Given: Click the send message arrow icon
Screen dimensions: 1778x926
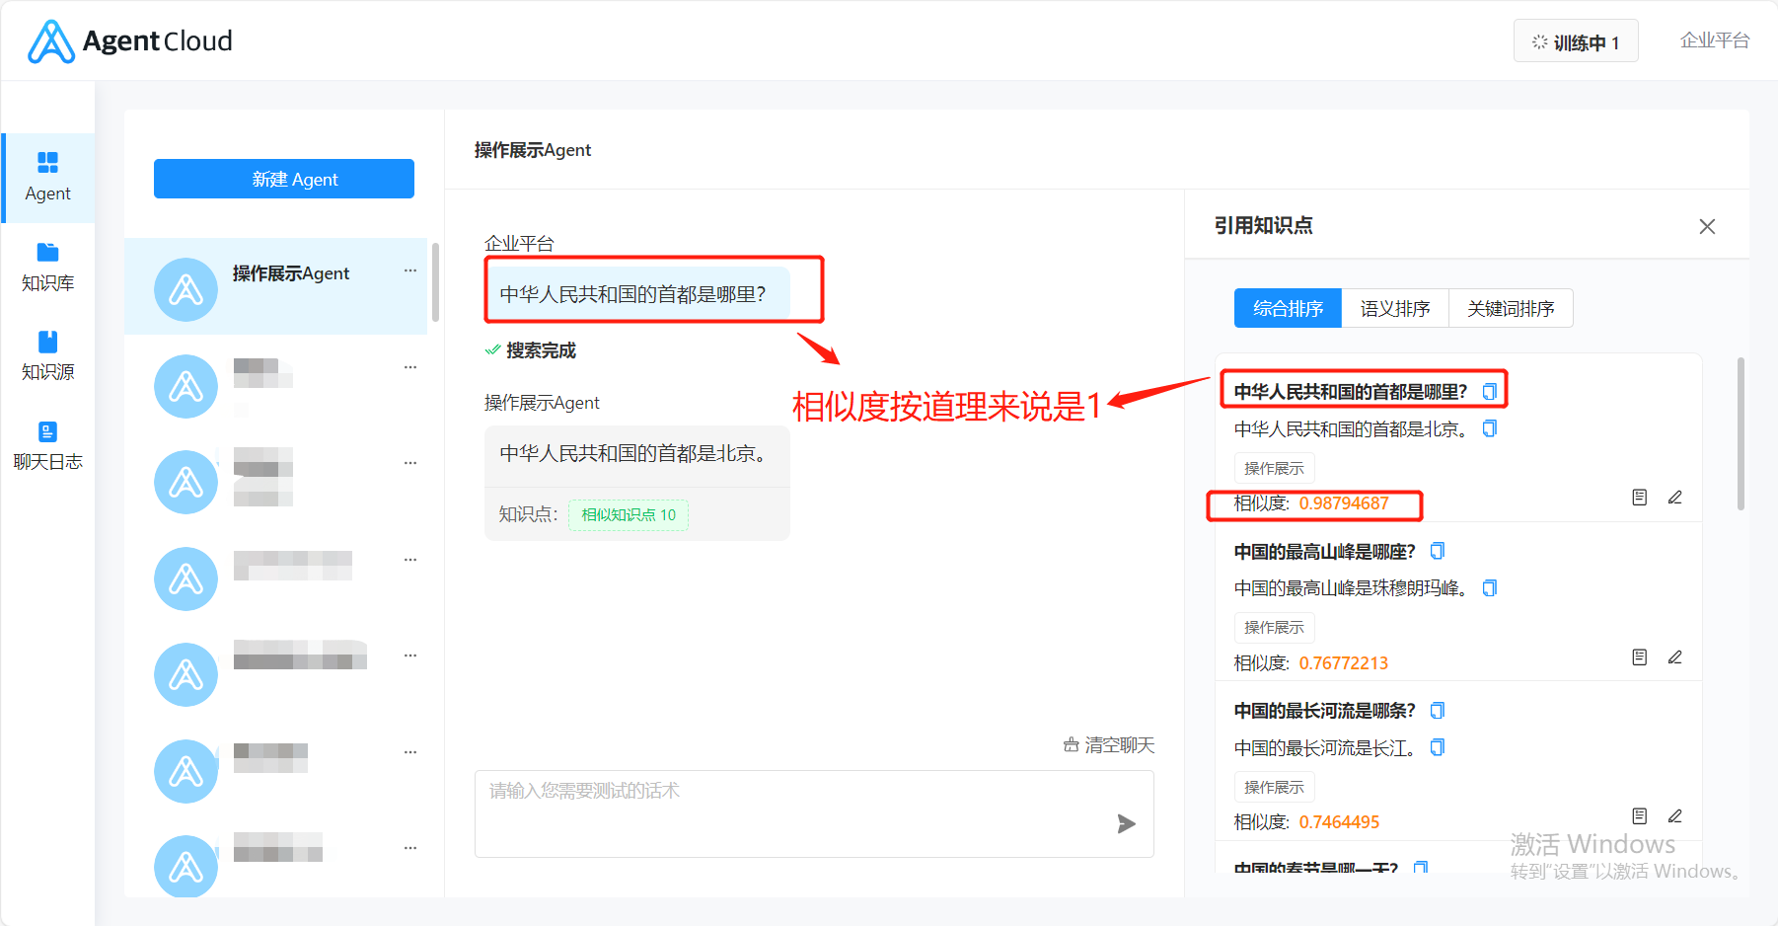Looking at the screenshot, I should [x=1126, y=823].
